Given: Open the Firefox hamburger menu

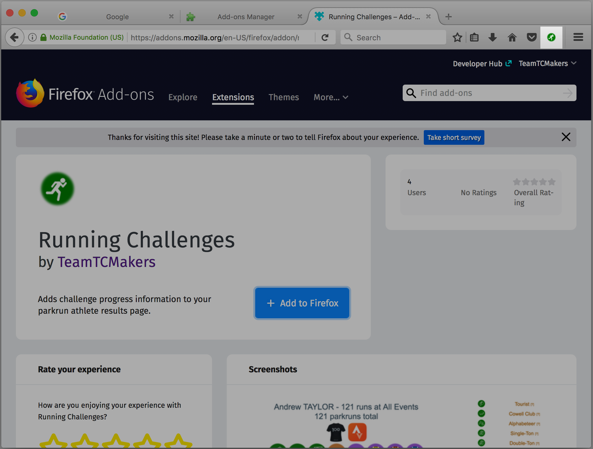Looking at the screenshot, I should coord(578,38).
